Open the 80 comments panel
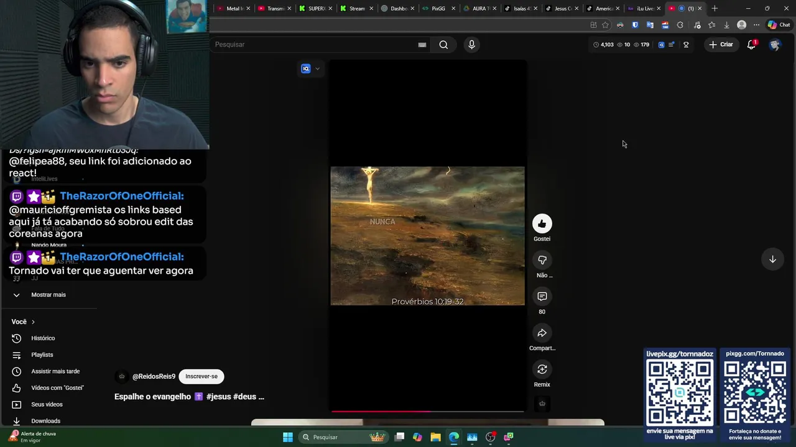 coord(542,297)
